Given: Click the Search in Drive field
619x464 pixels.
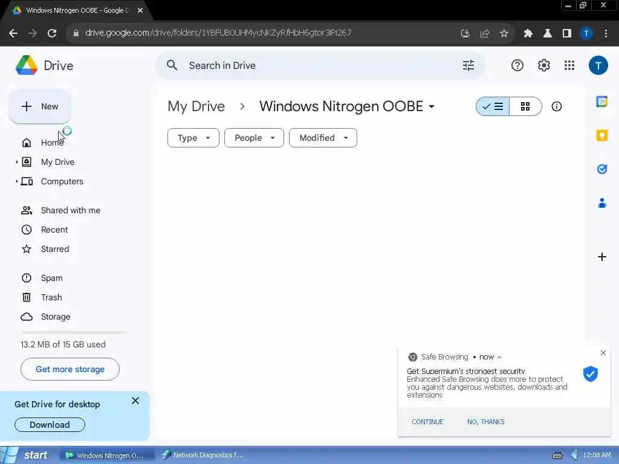Looking at the screenshot, I should (320, 65).
